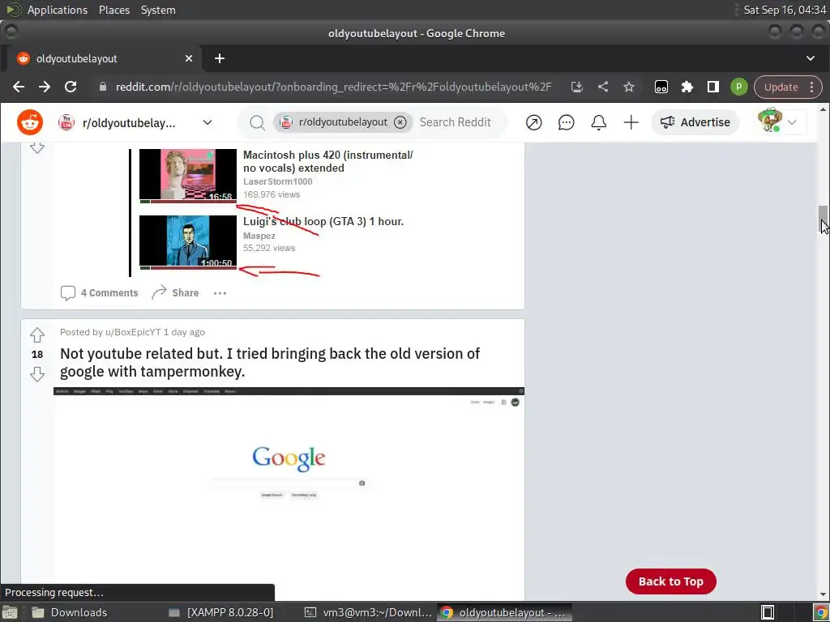Open the Tampermonkey extension icon
Screen dimensions: 830x622
pos(661,87)
